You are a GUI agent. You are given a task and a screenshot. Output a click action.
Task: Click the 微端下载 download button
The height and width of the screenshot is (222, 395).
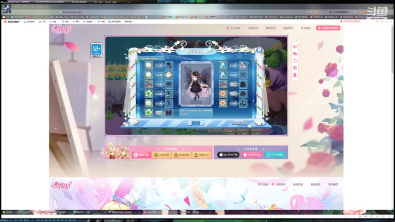(142, 155)
